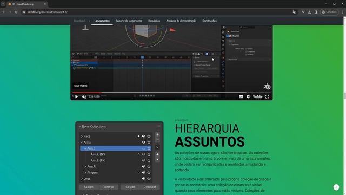Click the Select button
Viewport: 346px width, 195px height.
click(130, 187)
